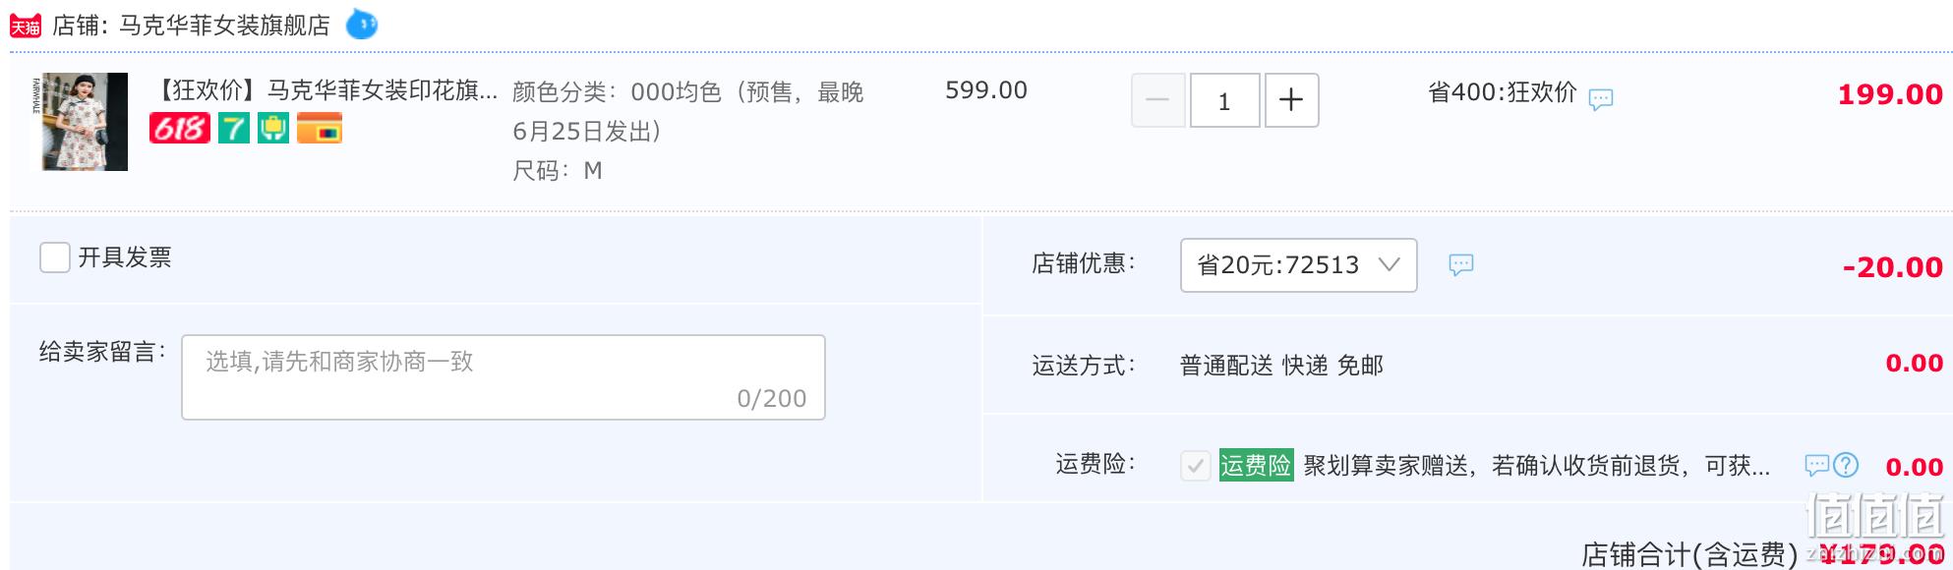Viewport: 1953px width, 570px height.
Task: Click the green shield service badge
Action: 273,128
